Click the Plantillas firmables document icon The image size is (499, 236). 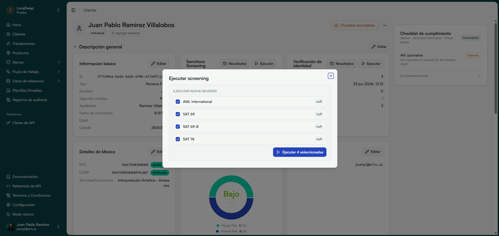click(x=8, y=90)
